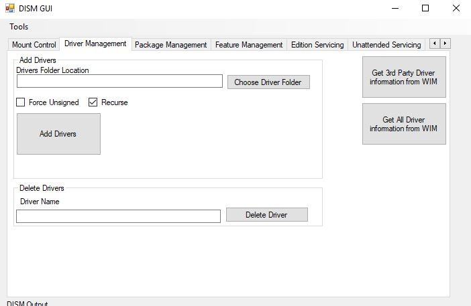Get 3rd Party Driver information from WIM
This screenshot has width=471, height=306.
click(x=403, y=77)
